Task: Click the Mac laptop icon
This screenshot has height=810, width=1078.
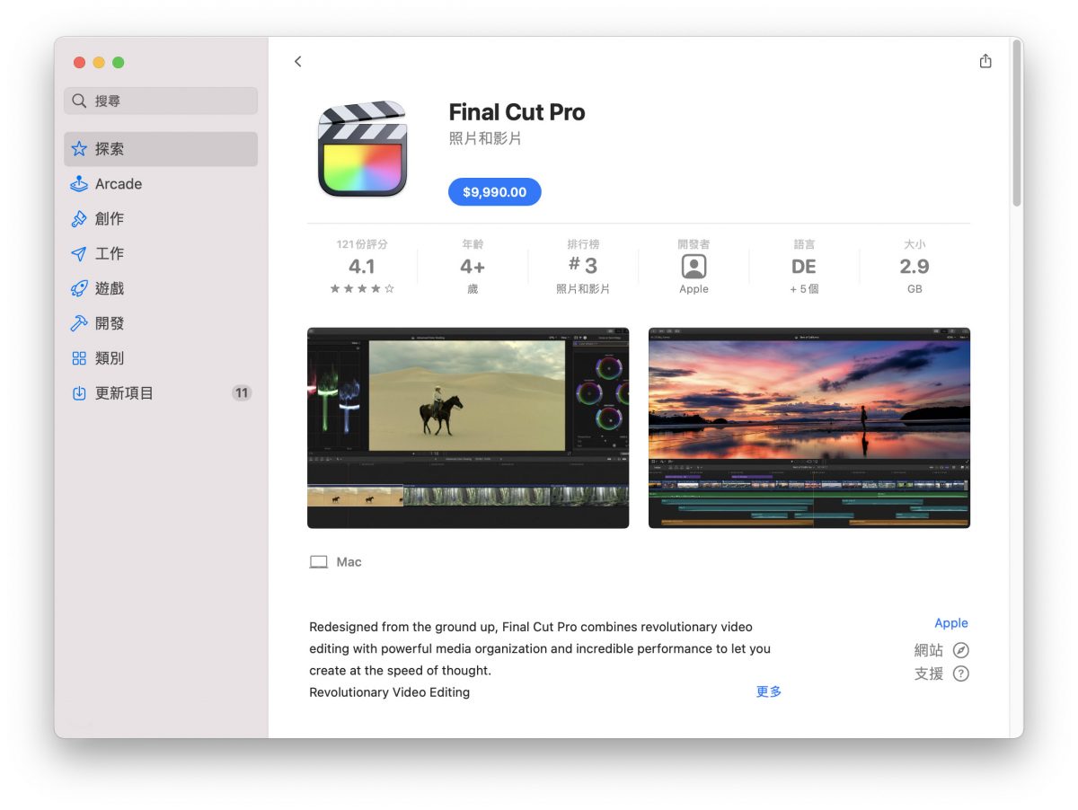Action: click(x=319, y=562)
